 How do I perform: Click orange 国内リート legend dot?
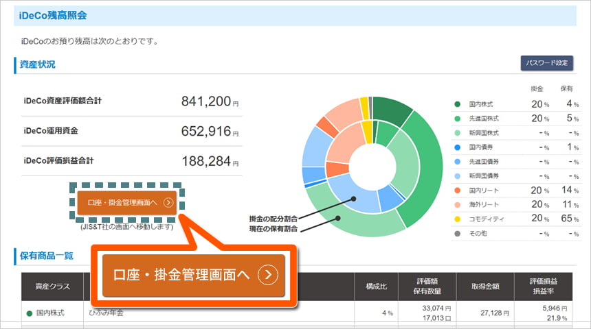(x=457, y=190)
